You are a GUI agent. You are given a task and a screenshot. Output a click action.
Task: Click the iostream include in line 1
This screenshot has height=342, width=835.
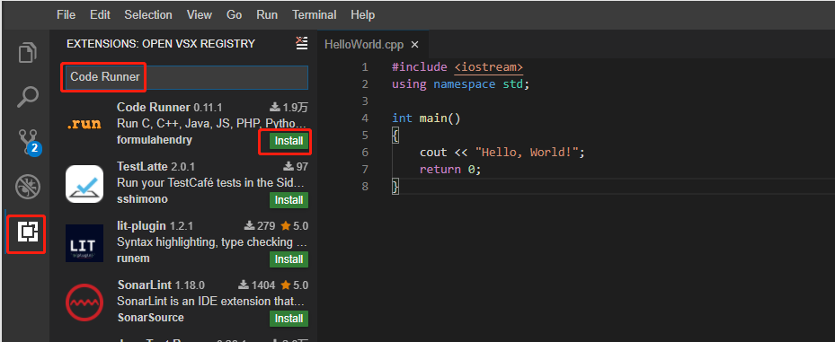point(489,67)
